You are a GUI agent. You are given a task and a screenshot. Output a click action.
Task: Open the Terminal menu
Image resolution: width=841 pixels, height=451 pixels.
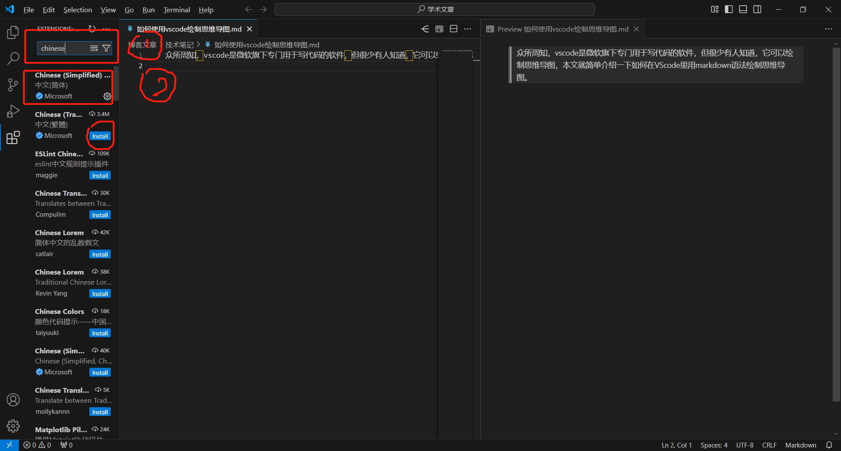[x=177, y=10]
